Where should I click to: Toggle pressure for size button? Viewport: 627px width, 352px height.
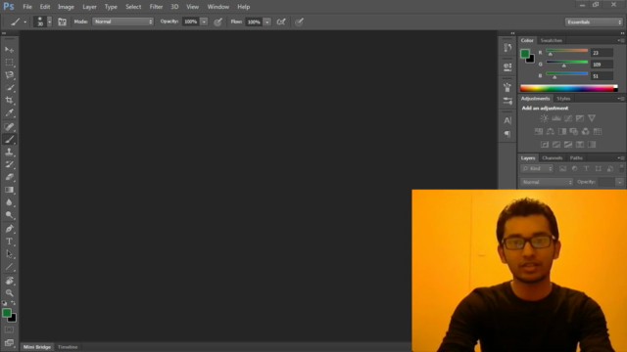point(299,22)
